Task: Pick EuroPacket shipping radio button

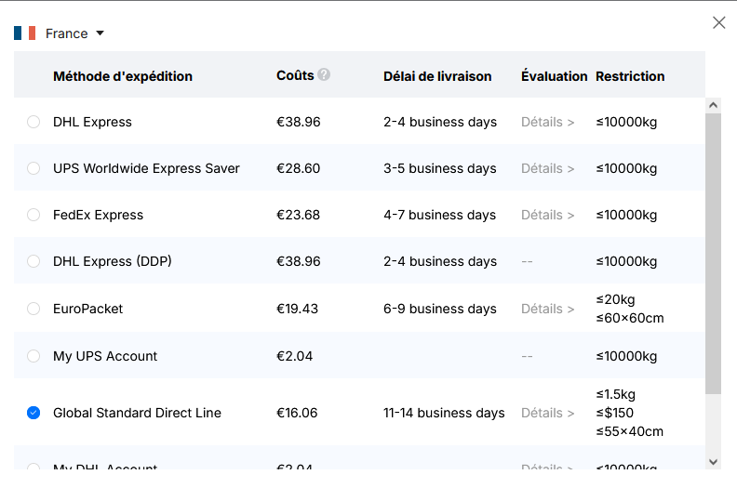Action: click(x=33, y=309)
